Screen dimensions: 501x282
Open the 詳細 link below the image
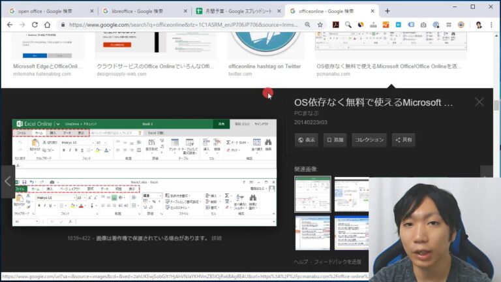217,238
